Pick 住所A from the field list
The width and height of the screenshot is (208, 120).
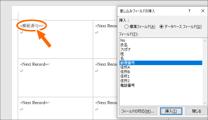(x=125, y=67)
